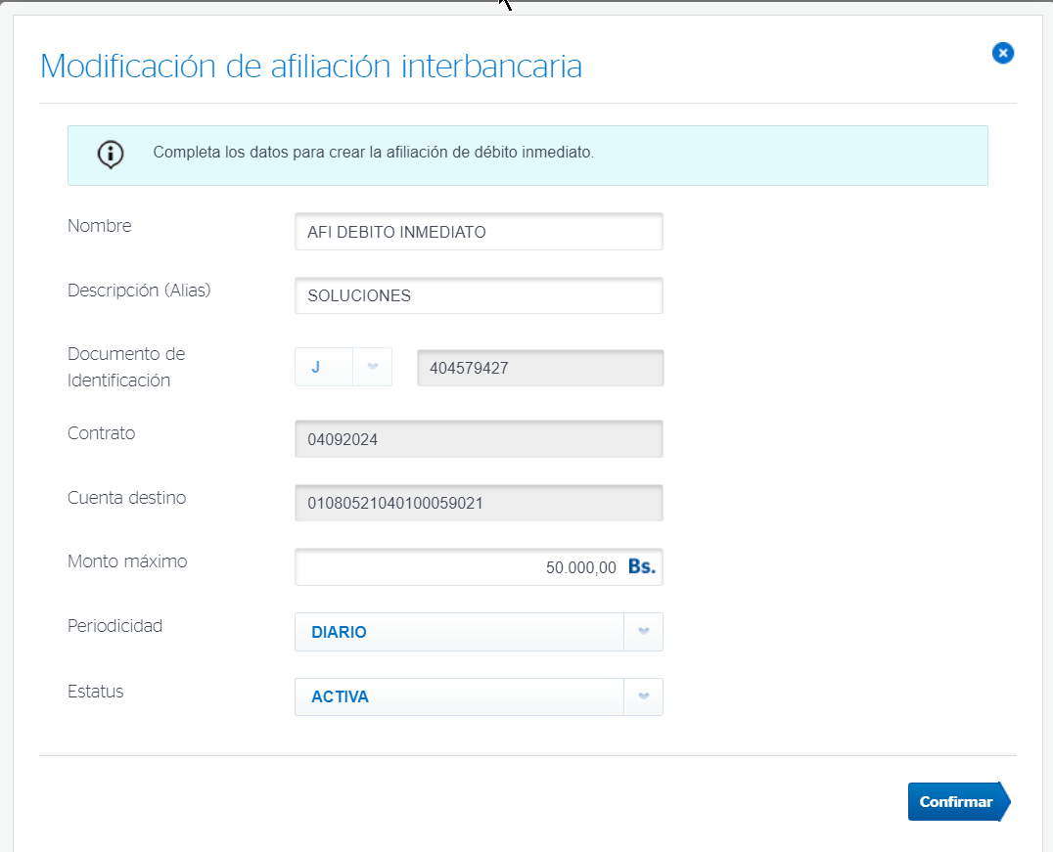The height and width of the screenshot is (852, 1053).
Task: Click the Contrato field 04092024
Action: coord(479,439)
